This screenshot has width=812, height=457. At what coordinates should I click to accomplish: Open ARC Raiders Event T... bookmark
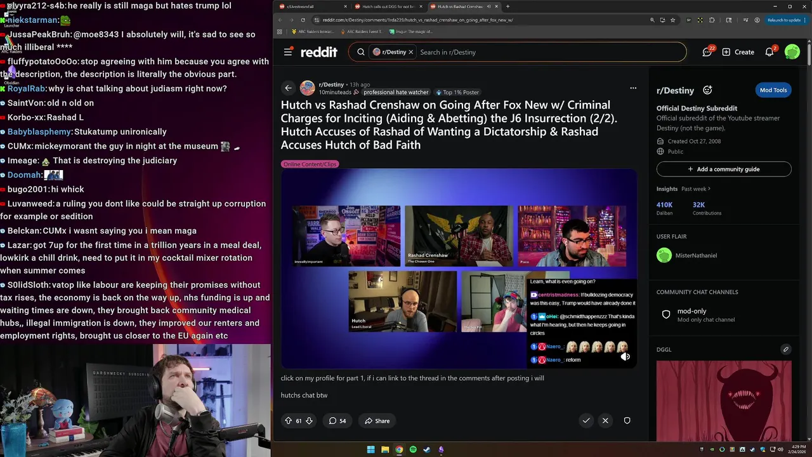[x=362, y=31]
